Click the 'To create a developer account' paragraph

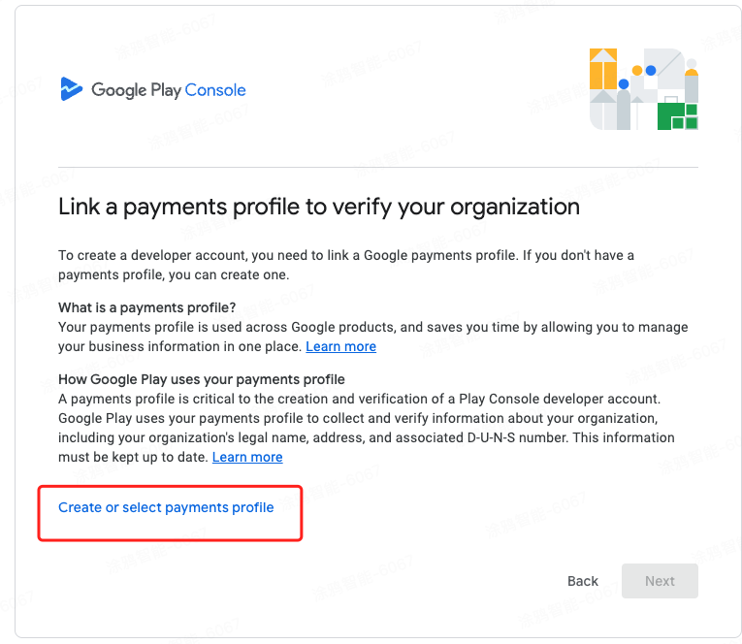click(x=346, y=265)
